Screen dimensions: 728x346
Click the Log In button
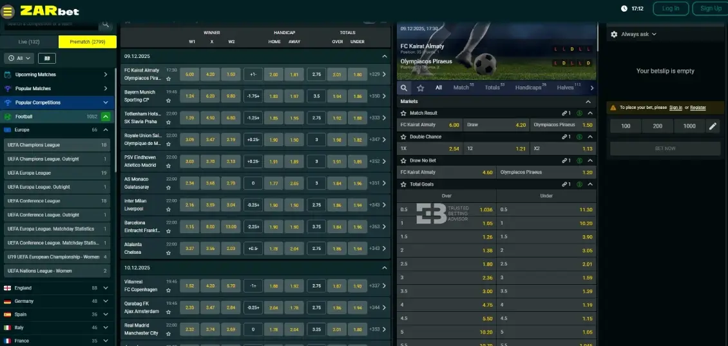[x=671, y=8]
